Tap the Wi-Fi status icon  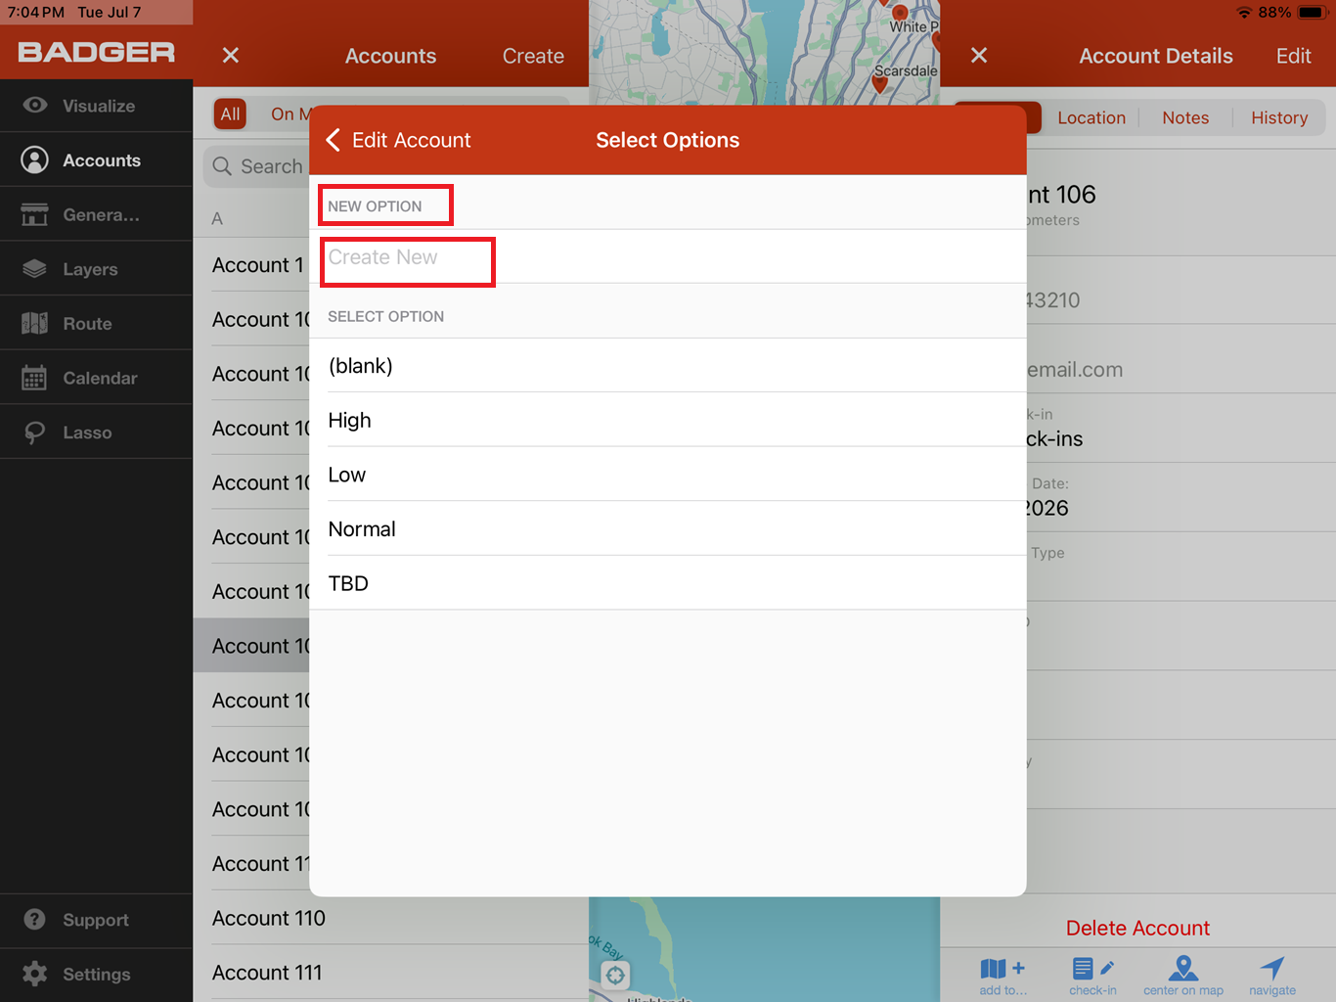point(1244,13)
